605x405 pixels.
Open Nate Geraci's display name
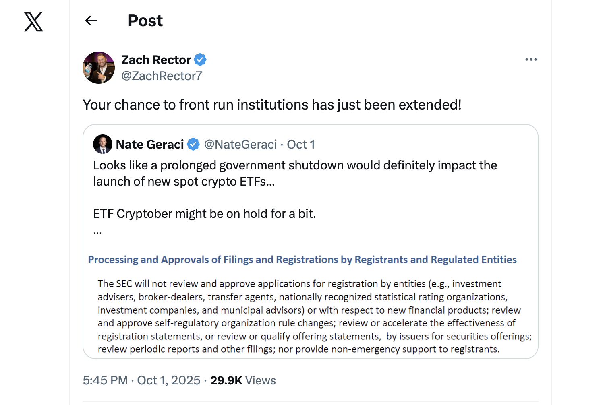coord(150,144)
